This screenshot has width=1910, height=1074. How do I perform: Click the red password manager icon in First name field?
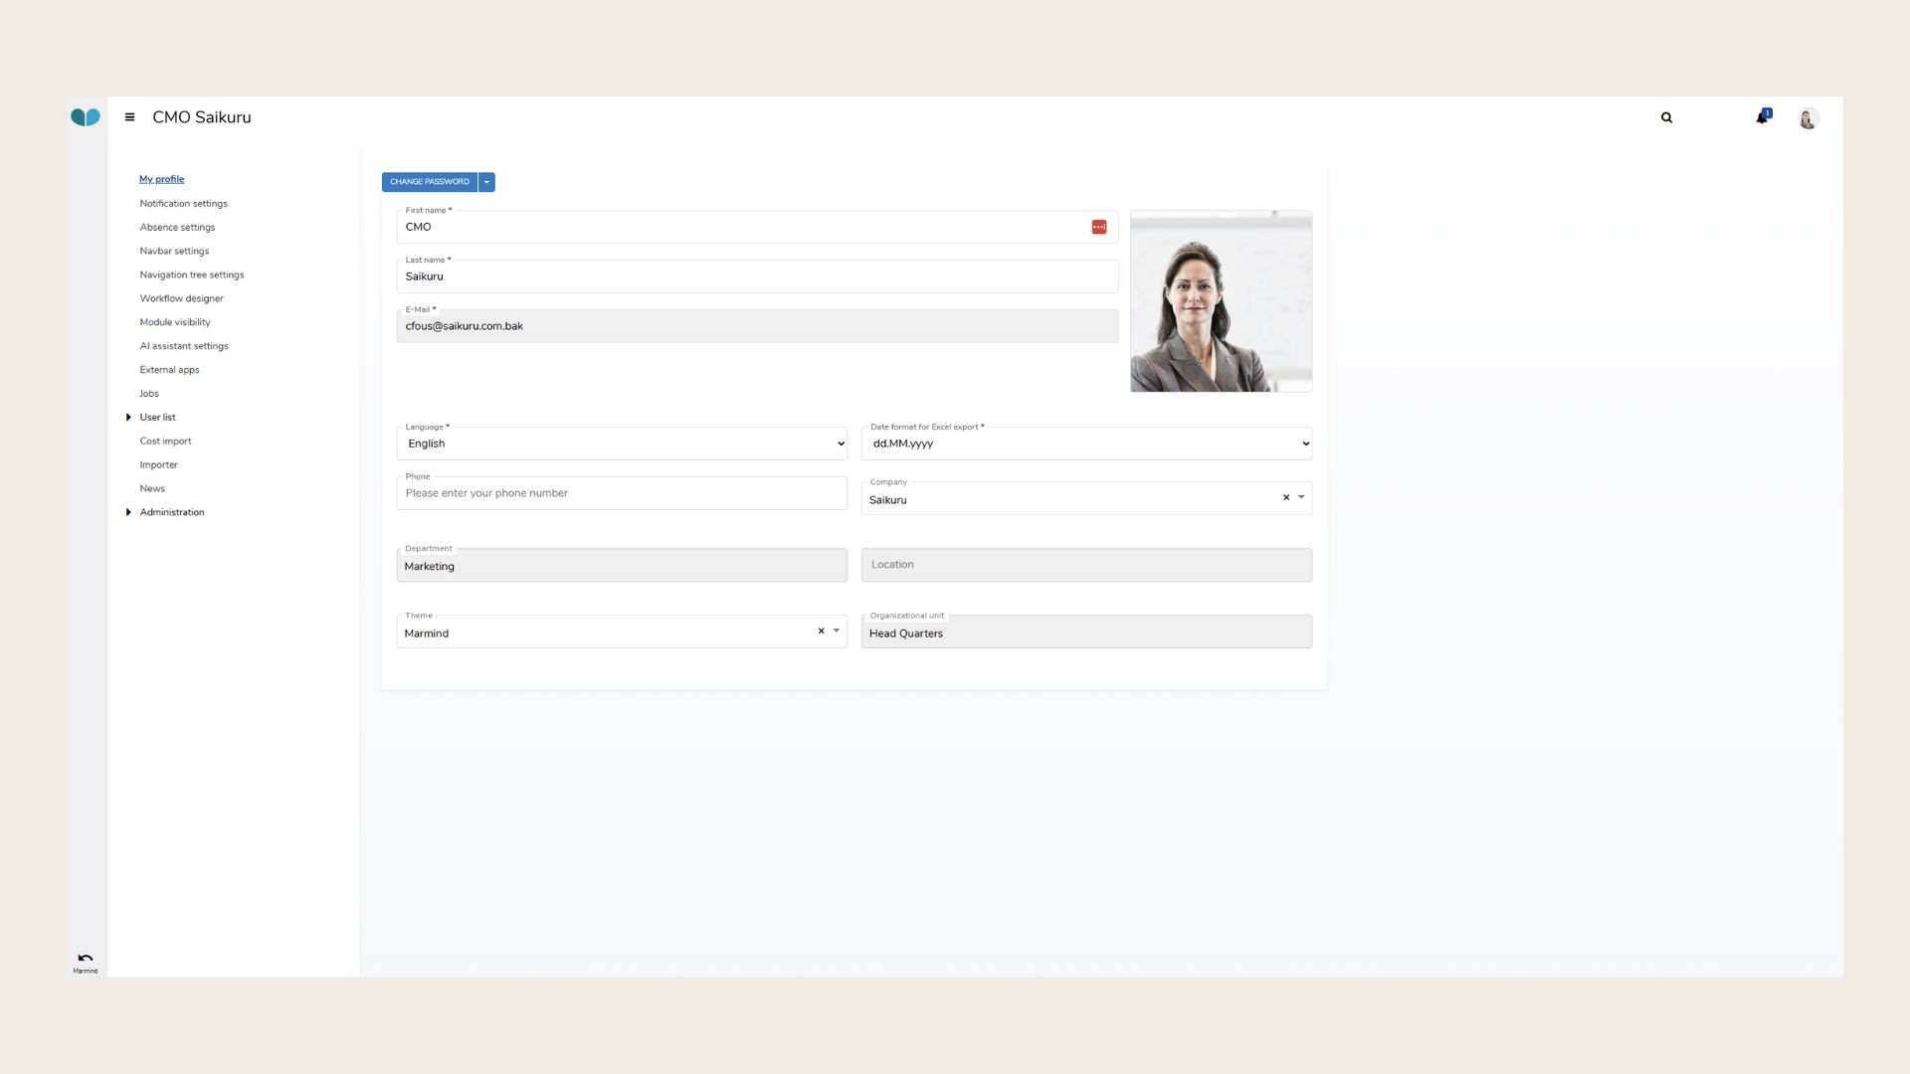click(x=1100, y=227)
